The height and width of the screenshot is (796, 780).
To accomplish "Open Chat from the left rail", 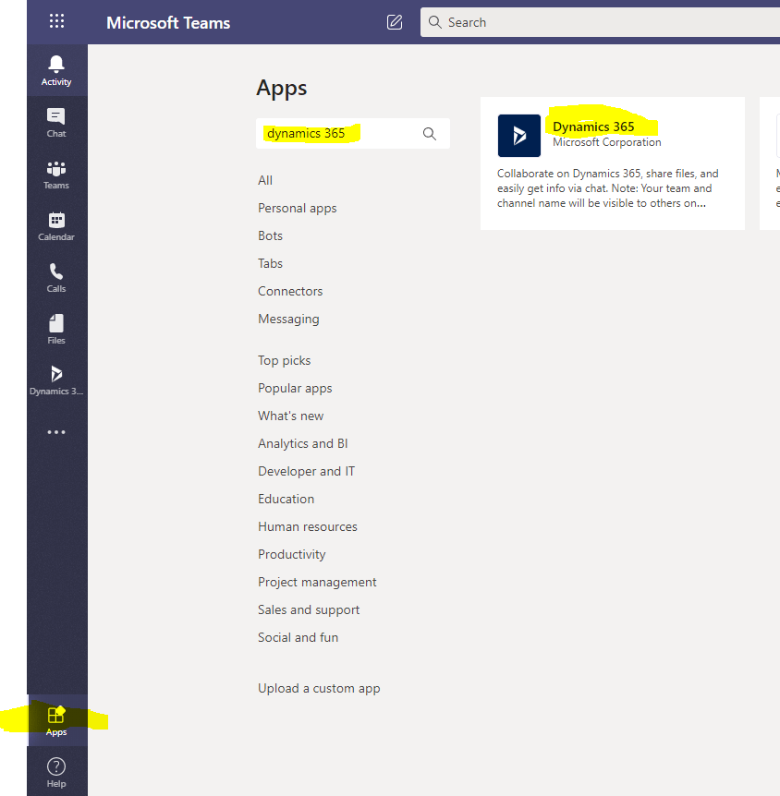I will 56,122.
